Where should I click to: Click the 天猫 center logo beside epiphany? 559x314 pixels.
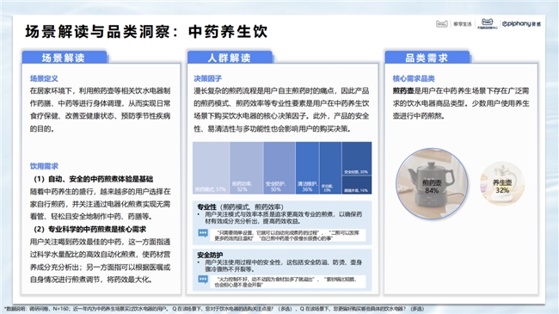[488, 23]
